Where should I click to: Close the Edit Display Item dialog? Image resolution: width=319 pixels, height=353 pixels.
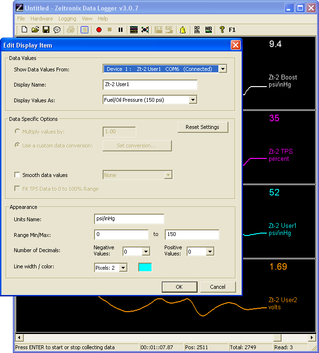[x=235, y=45]
